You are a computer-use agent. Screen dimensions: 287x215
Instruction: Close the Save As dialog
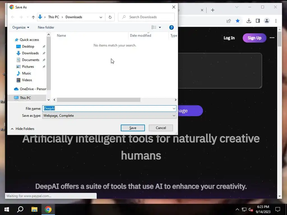click(174, 7)
